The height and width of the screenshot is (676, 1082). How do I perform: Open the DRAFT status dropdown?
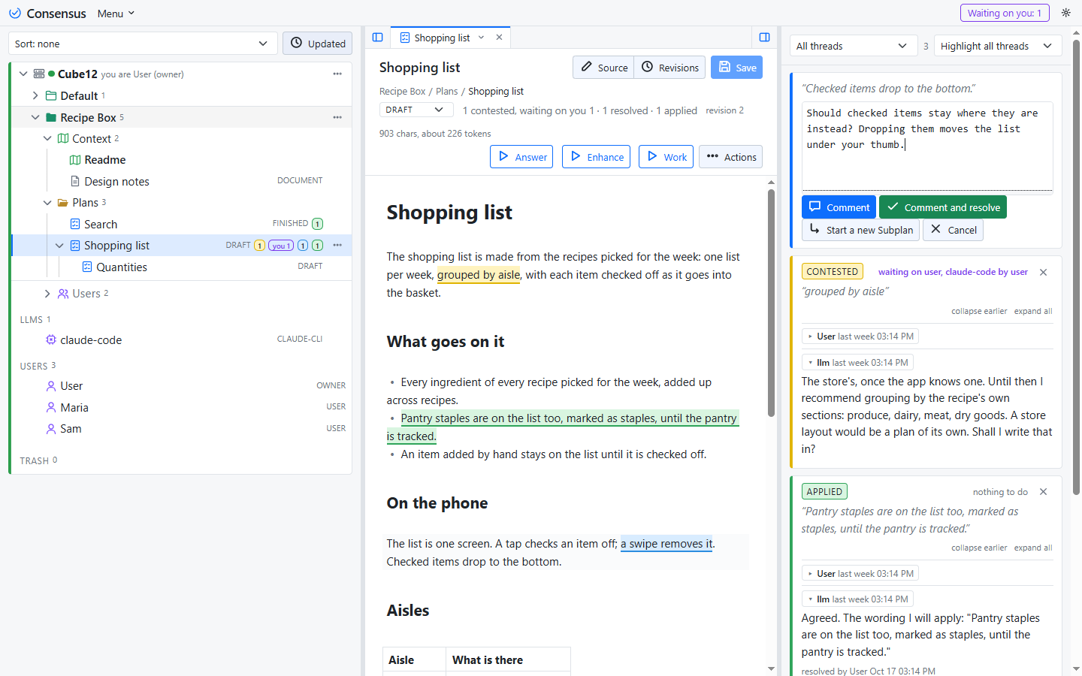click(x=416, y=110)
